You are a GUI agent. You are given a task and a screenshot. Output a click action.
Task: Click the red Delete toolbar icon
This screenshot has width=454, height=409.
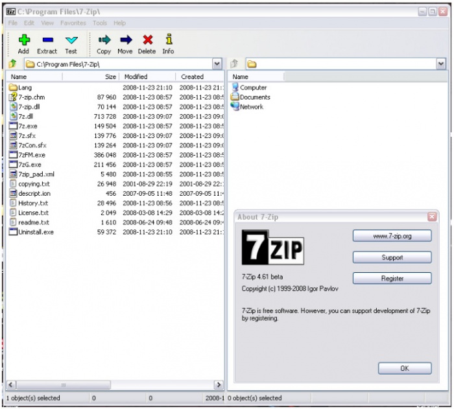(148, 40)
